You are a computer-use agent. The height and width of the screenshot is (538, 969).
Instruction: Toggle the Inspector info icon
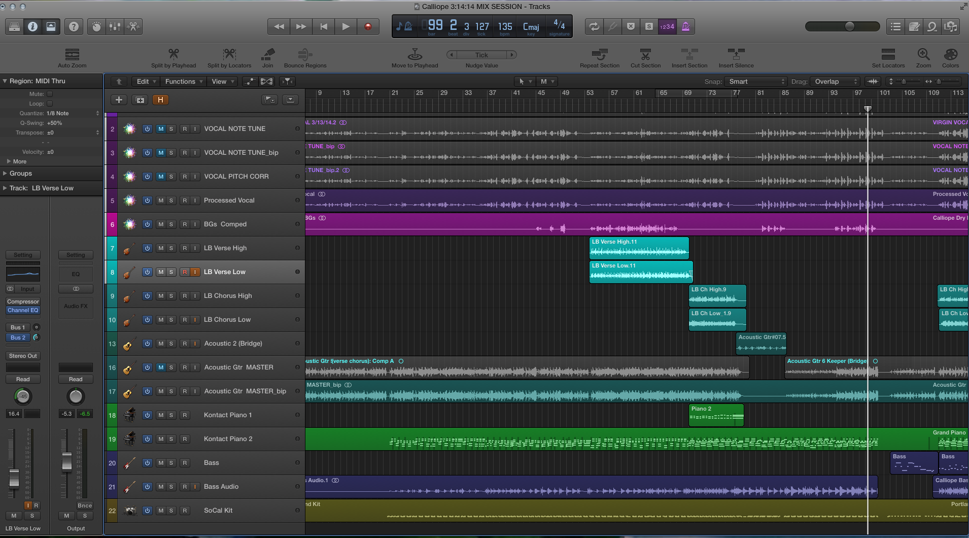point(33,26)
